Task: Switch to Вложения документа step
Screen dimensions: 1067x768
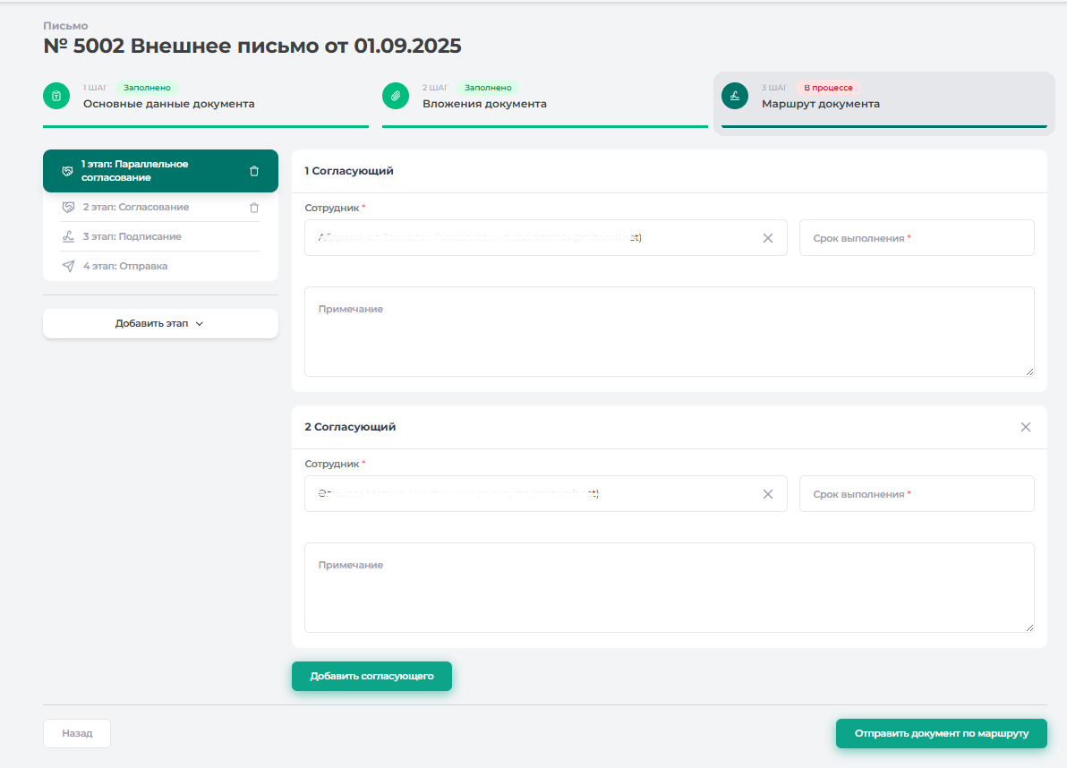Action: tap(484, 104)
